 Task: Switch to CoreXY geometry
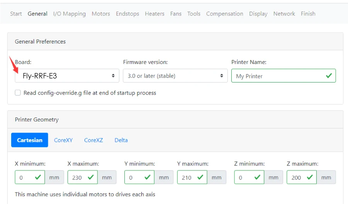[63, 140]
